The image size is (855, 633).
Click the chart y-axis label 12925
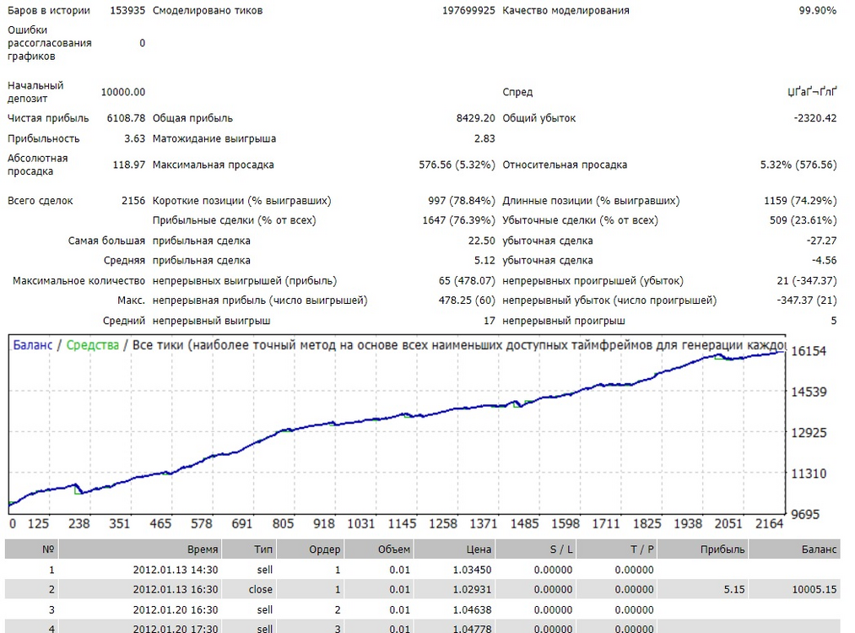809,433
